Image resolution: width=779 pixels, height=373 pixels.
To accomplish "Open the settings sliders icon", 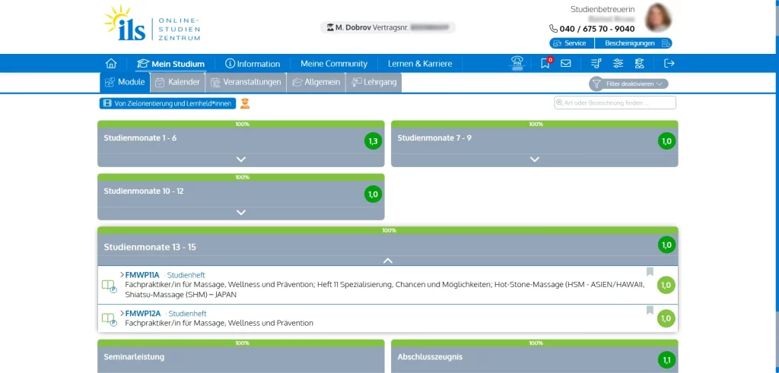I will coord(618,64).
